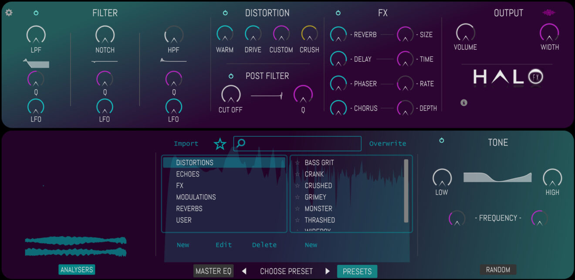Viewport: 575px width, 280px height.
Task: Switch to the ANALYSERS view
Action: coord(77,270)
